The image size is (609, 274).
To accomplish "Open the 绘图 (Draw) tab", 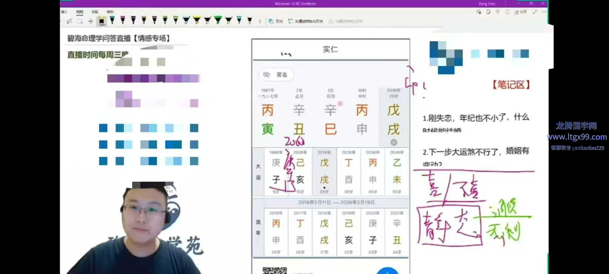I will pos(79,12).
